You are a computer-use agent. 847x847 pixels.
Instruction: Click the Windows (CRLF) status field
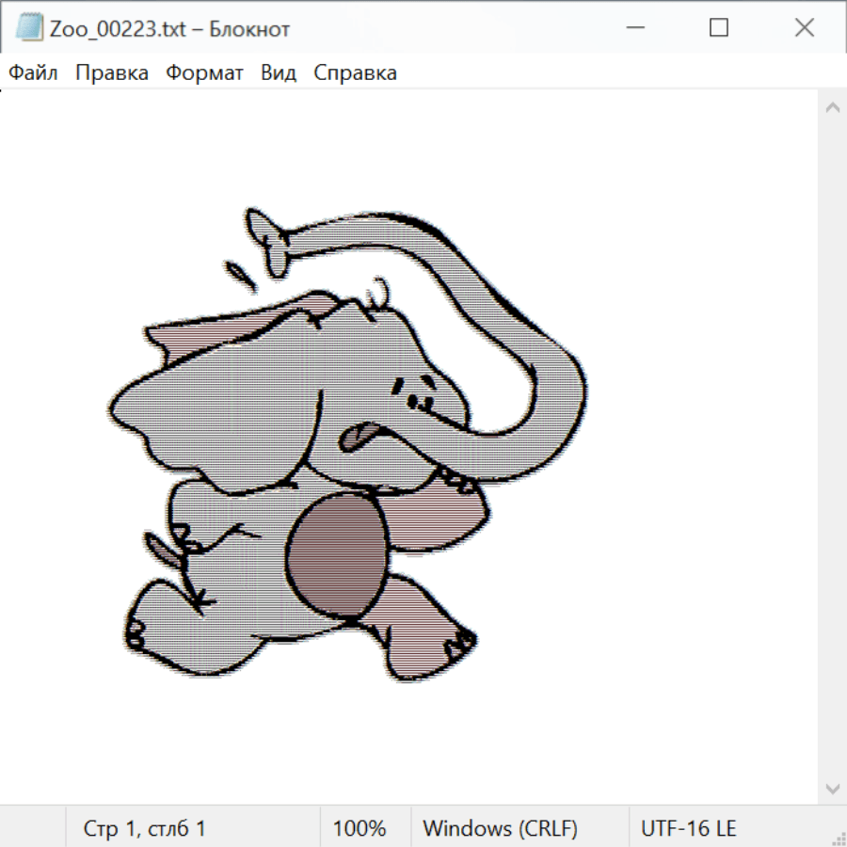[500, 829]
